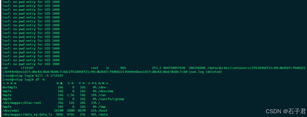Select the /dev/mapper/data_vg-data_lv filesystem entry

click(27, 114)
